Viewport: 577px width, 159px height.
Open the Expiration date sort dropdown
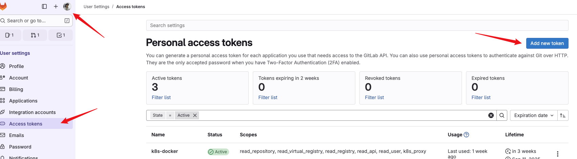click(x=533, y=115)
